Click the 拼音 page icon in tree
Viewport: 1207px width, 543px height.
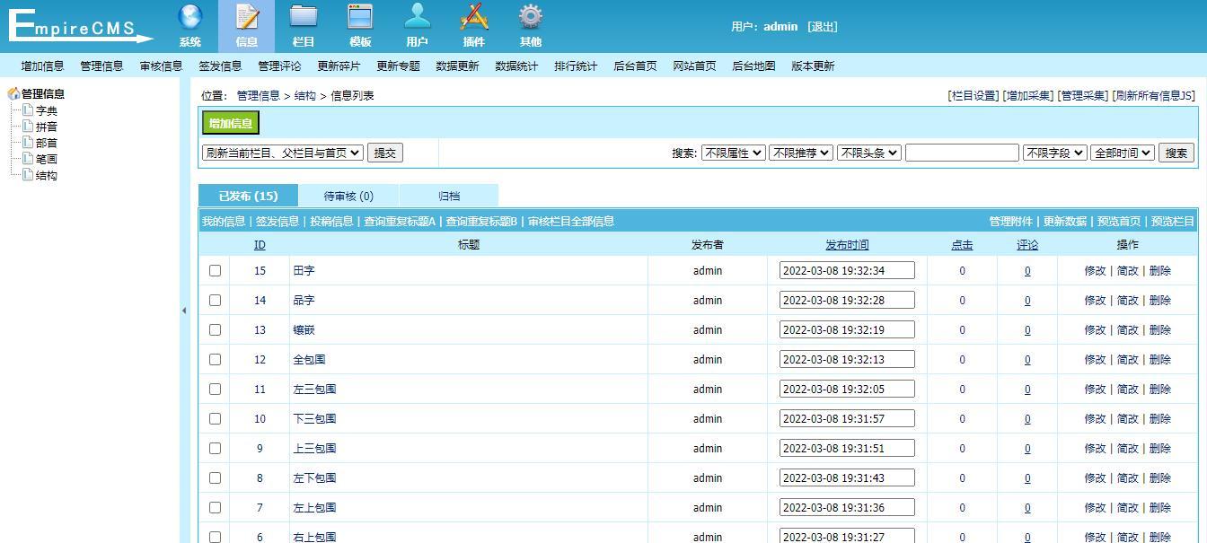(28, 127)
